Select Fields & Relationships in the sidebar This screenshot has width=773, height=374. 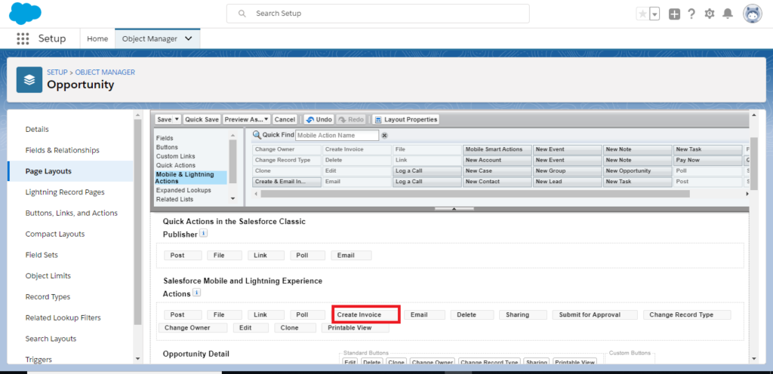tap(62, 150)
